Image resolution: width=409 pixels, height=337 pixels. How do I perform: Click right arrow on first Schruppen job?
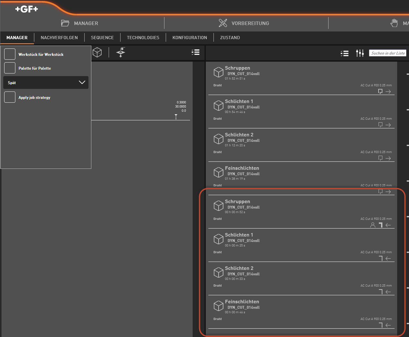tap(388, 91)
